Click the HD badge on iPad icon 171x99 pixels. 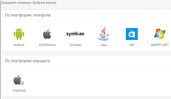pos(22,83)
